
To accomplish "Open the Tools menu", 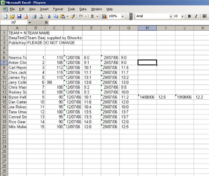I will [x=71, y=9].
